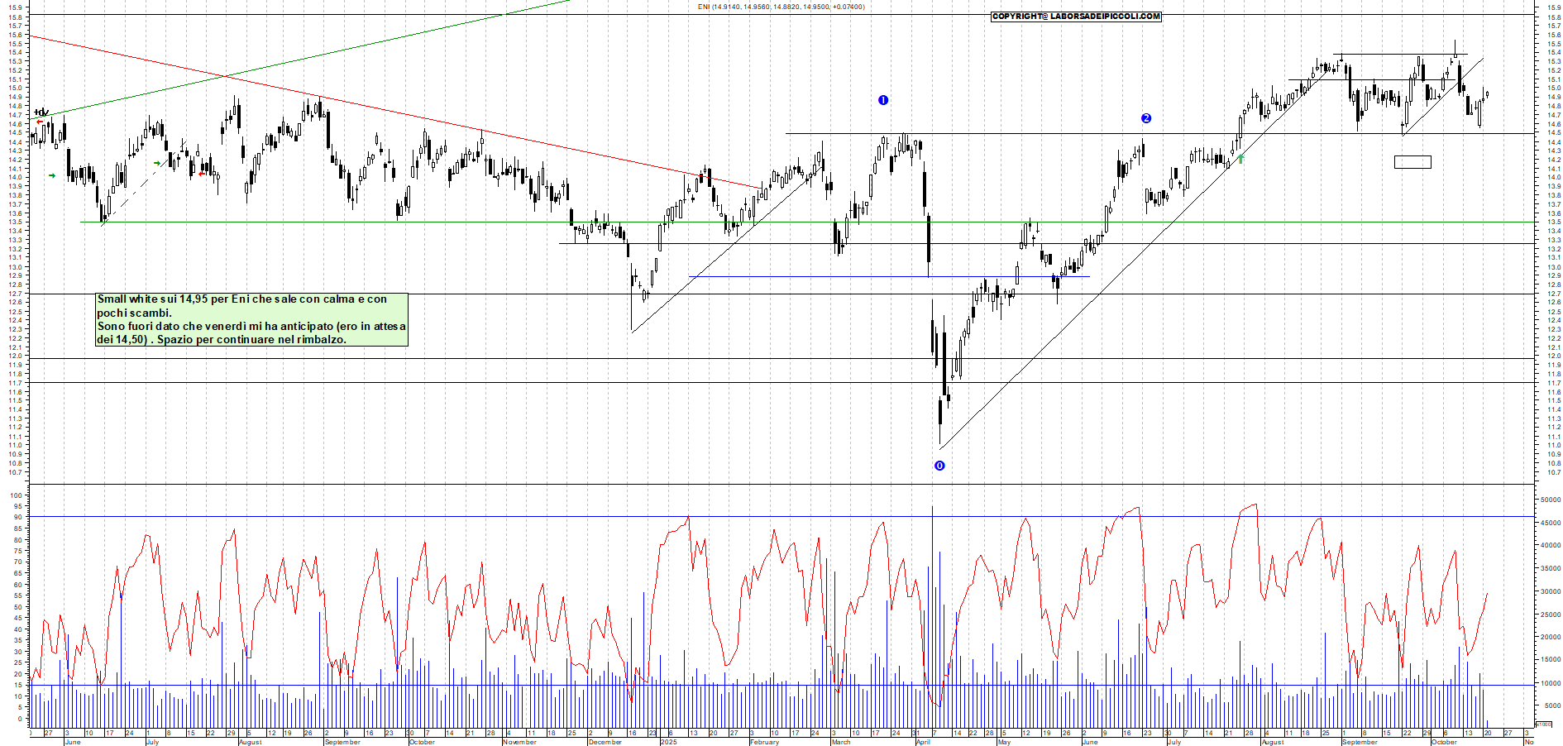Select the blue circle marker numbered 2
Screen dimensions: 1563x746
click(x=1146, y=118)
